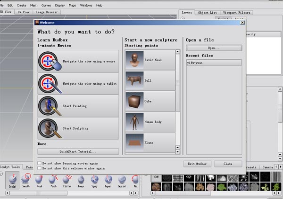
Task: Pick the pink rock stencil thumbnail
Action: pyautogui.click(x=211, y=187)
